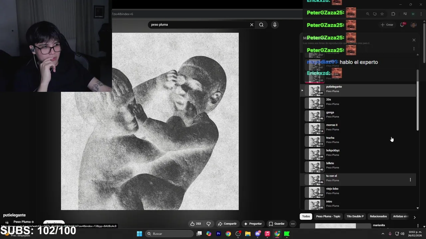426x239 pixels.
Task: Open the three-dot more actions menu
Action: pos(293,224)
